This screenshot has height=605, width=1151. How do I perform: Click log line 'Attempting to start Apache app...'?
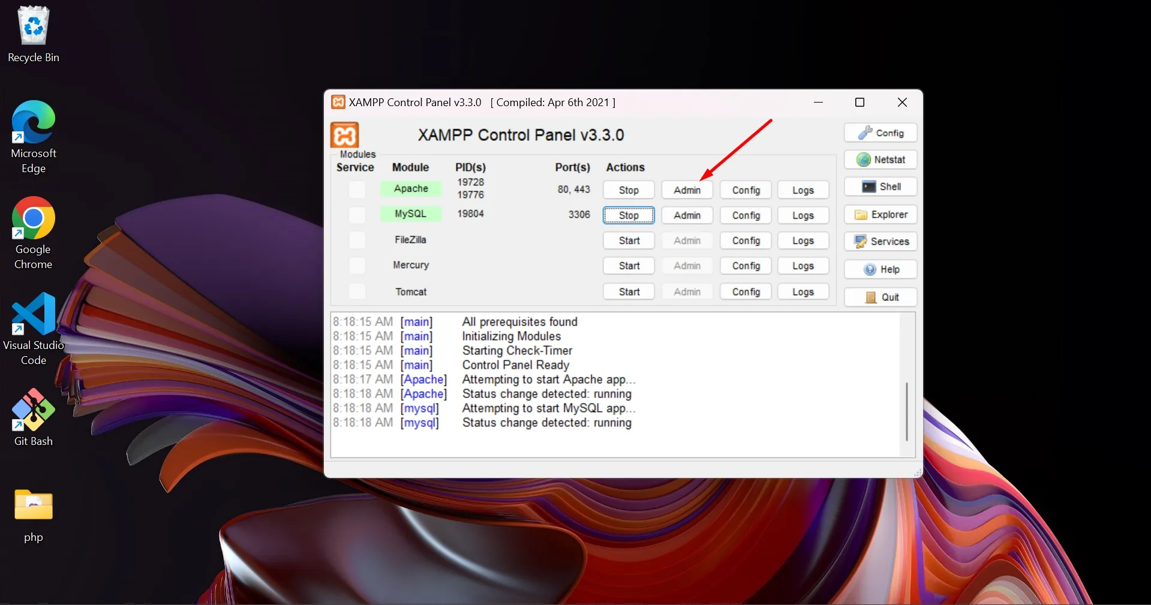(x=549, y=380)
